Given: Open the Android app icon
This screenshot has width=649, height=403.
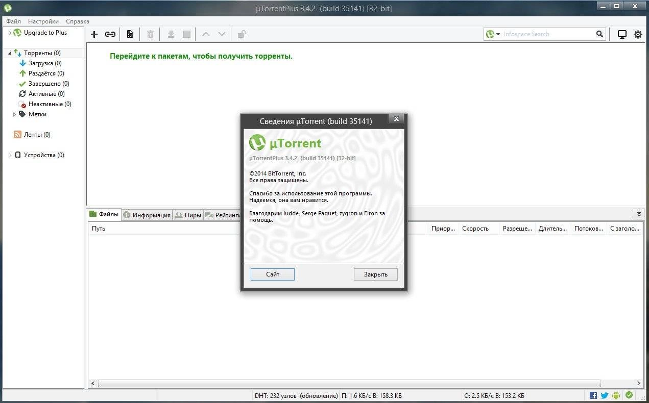Looking at the screenshot, I should click(x=615, y=395).
